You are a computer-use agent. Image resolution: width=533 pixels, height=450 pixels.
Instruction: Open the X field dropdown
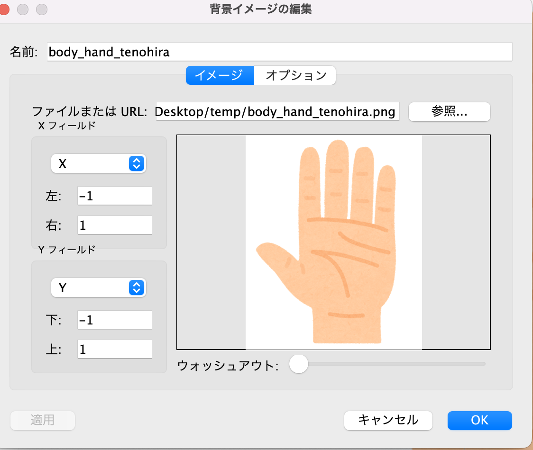(x=99, y=164)
